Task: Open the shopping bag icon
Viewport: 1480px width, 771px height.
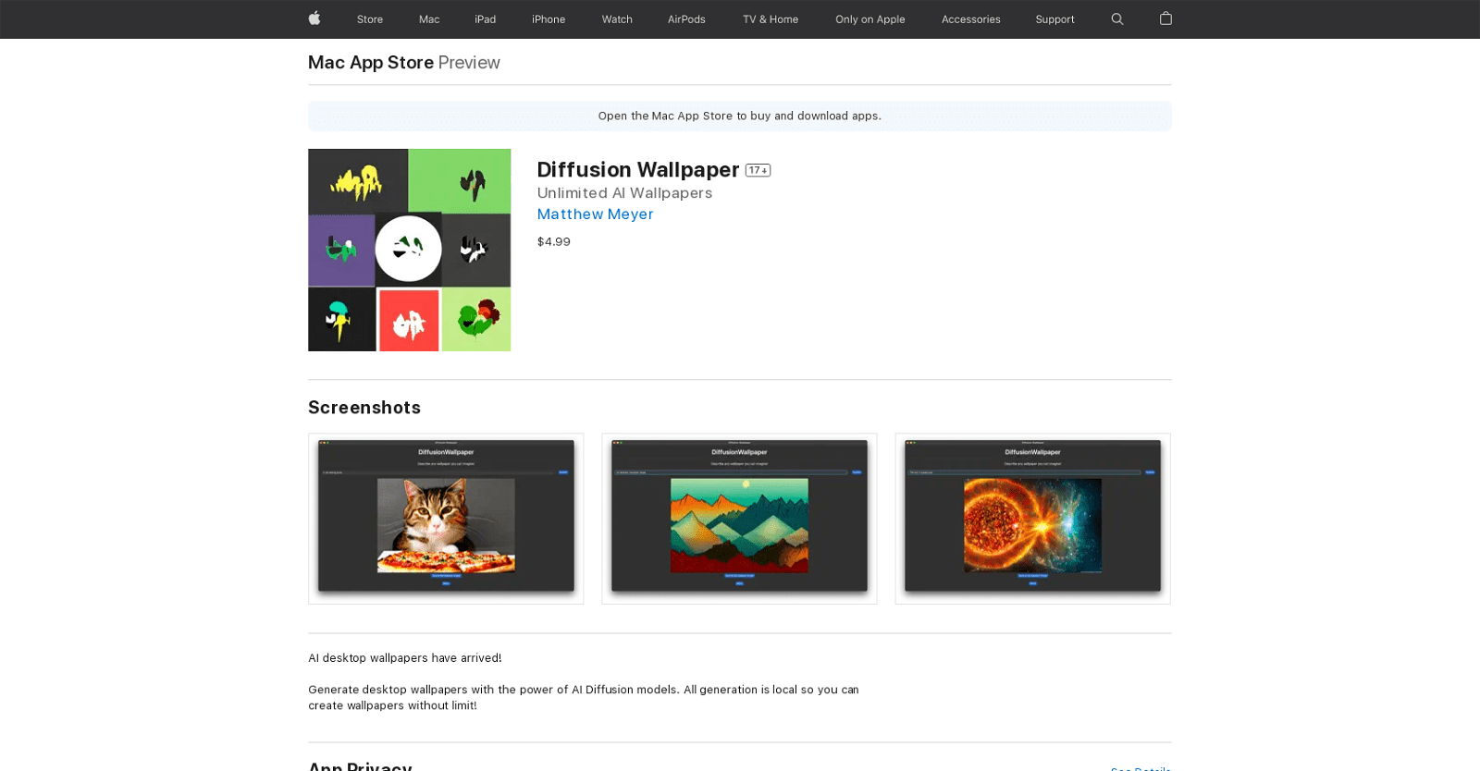Action: coord(1165,18)
